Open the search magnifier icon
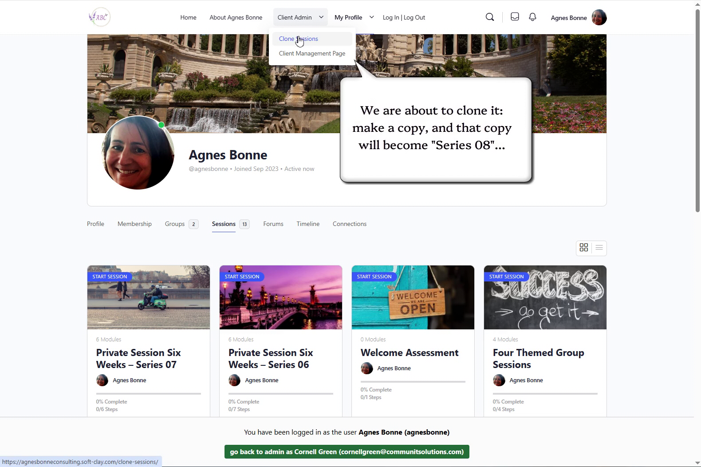 (490, 17)
